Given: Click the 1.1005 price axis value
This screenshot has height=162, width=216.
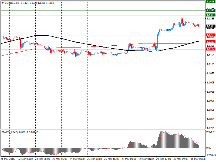Looking at the screenshot, I should coord(211,83).
